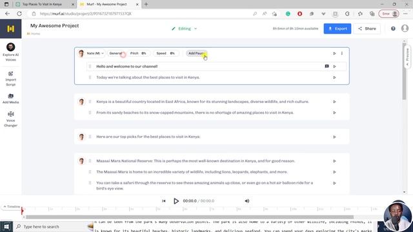Play 'The Maasai Mara is home' line
The width and height of the screenshot is (413, 232).
[x=334, y=172]
